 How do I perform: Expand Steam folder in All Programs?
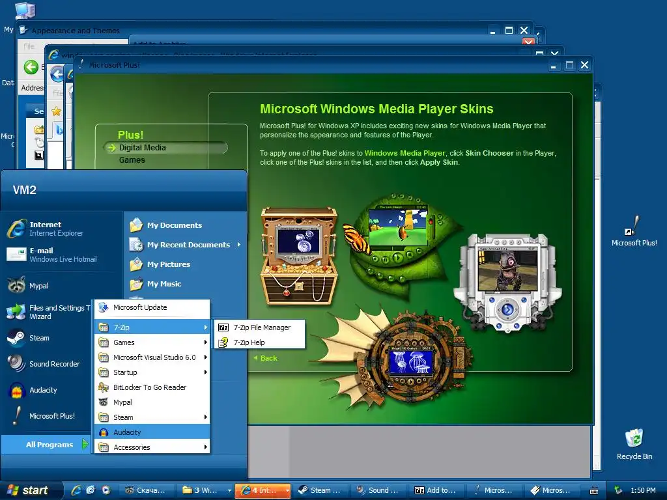point(152,417)
